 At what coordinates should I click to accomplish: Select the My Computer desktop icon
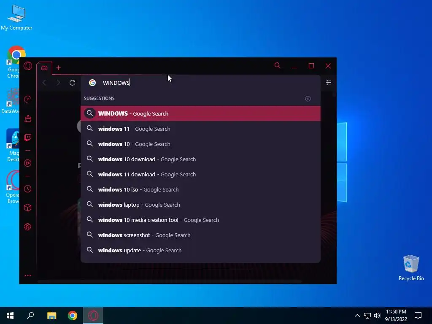click(16, 18)
